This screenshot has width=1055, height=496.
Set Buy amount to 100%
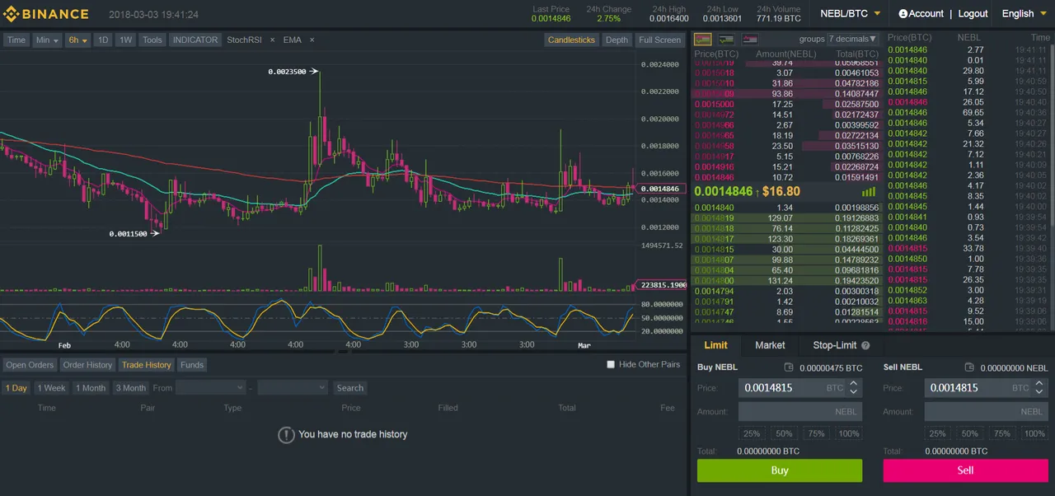coord(848,433)
